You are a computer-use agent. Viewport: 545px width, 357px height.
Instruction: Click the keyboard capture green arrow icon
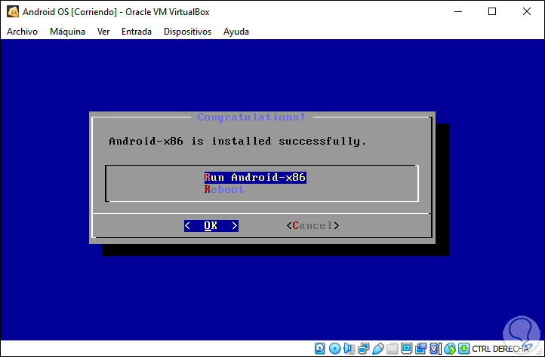click(x=463, y=348)
